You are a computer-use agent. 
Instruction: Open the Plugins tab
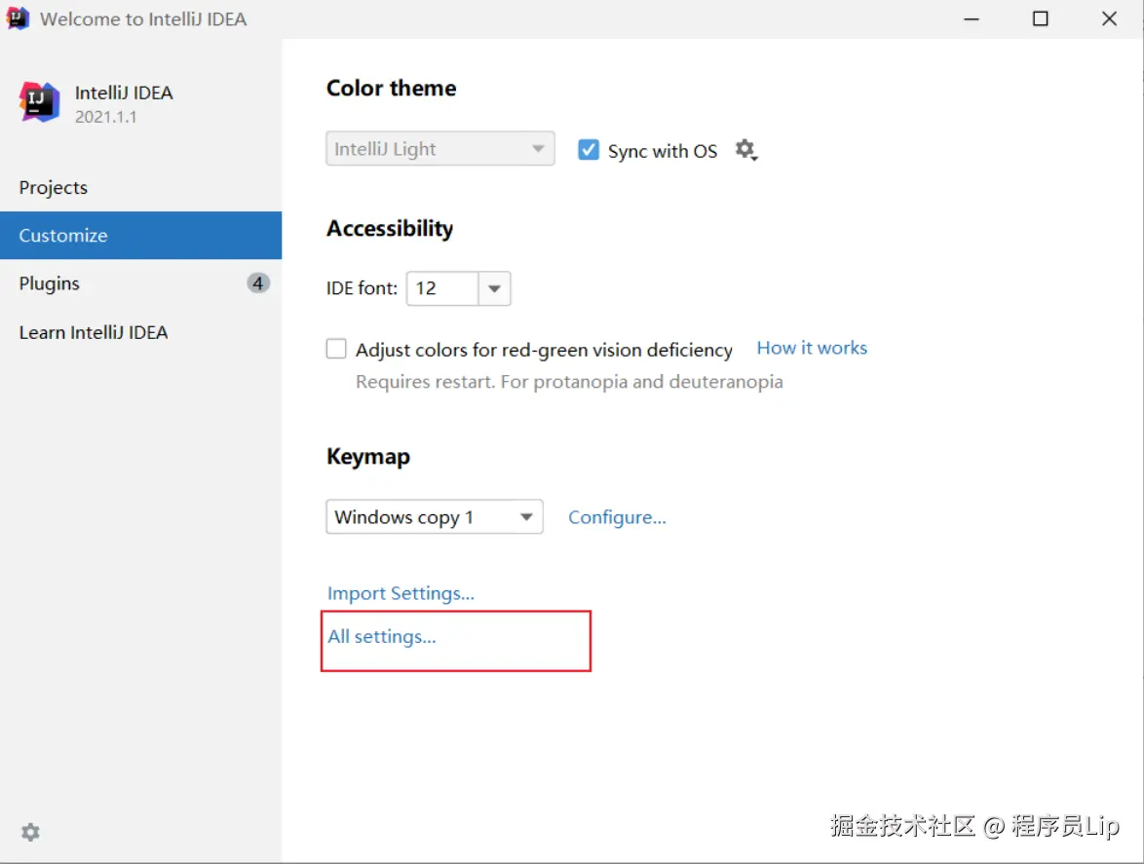coord(141,283)
